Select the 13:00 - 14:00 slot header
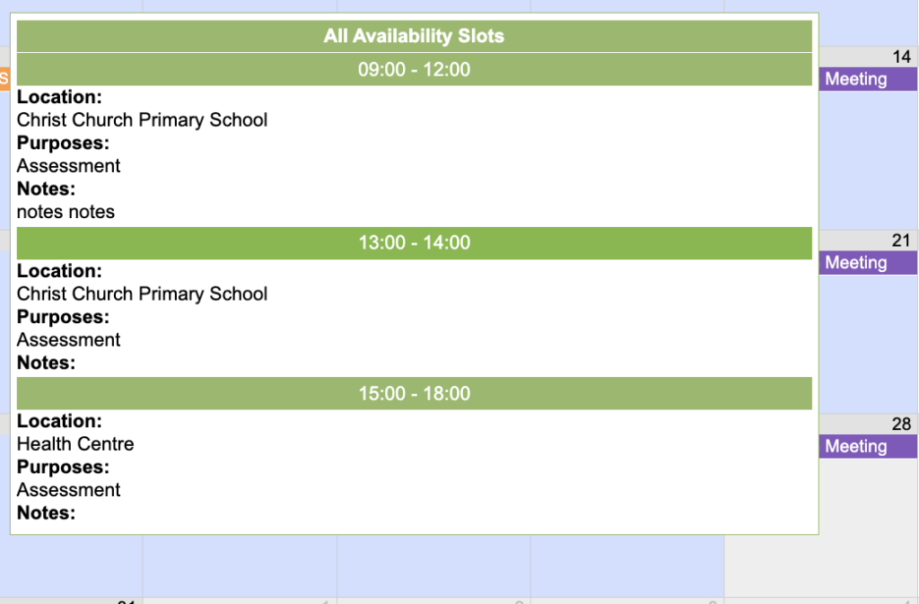 pos(414,242)
